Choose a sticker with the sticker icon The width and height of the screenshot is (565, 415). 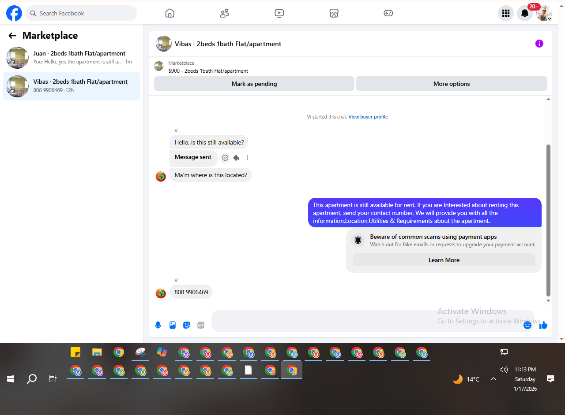click(187, 325)
